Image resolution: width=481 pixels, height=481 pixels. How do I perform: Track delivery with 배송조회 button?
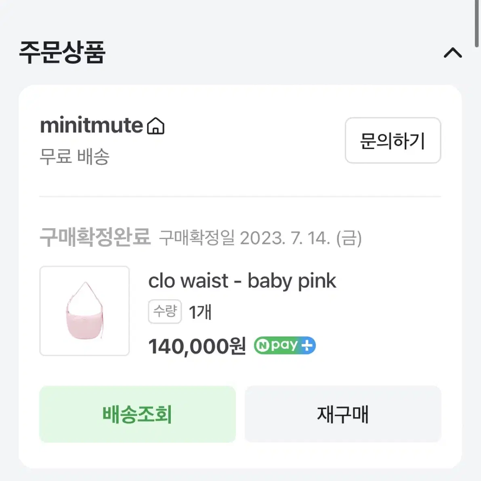pos(137,414)
